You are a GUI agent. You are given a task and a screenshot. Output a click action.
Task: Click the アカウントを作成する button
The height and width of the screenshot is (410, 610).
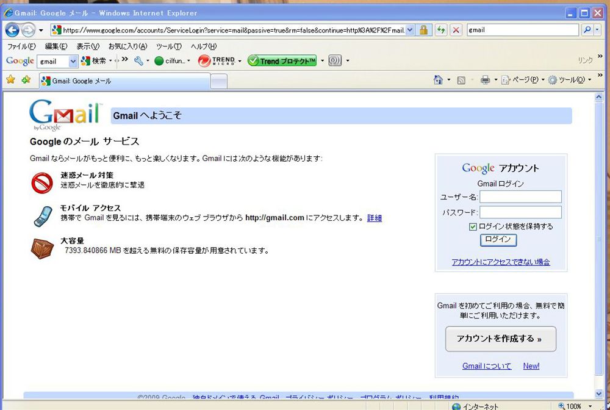coord(500,339)
